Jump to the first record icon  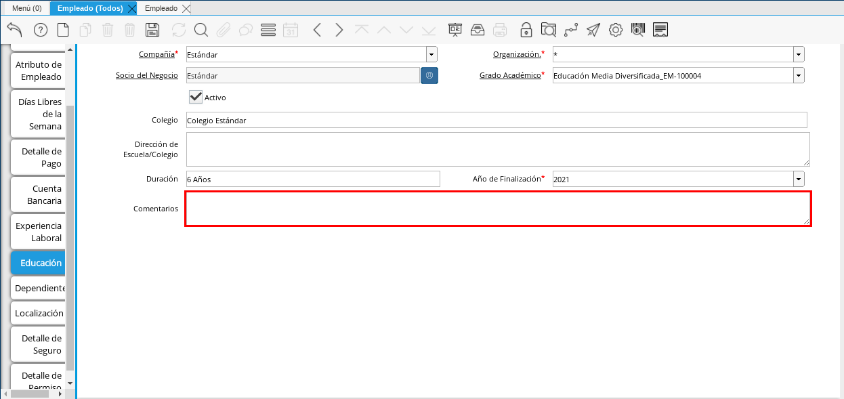[362, 30]
